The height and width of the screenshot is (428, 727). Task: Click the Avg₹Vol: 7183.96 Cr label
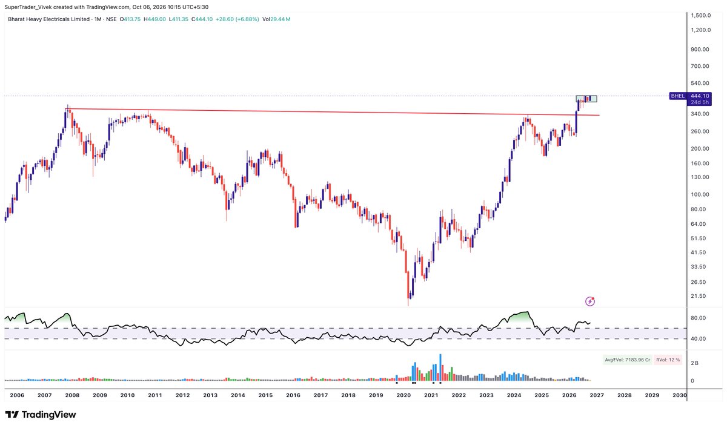[628, 360]
